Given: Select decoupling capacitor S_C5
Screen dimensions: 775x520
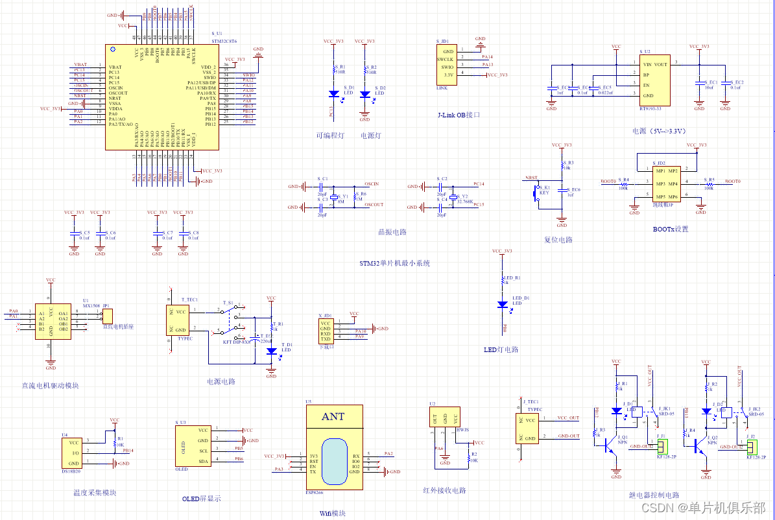Looking at the screenshot, I should (74, 233).
